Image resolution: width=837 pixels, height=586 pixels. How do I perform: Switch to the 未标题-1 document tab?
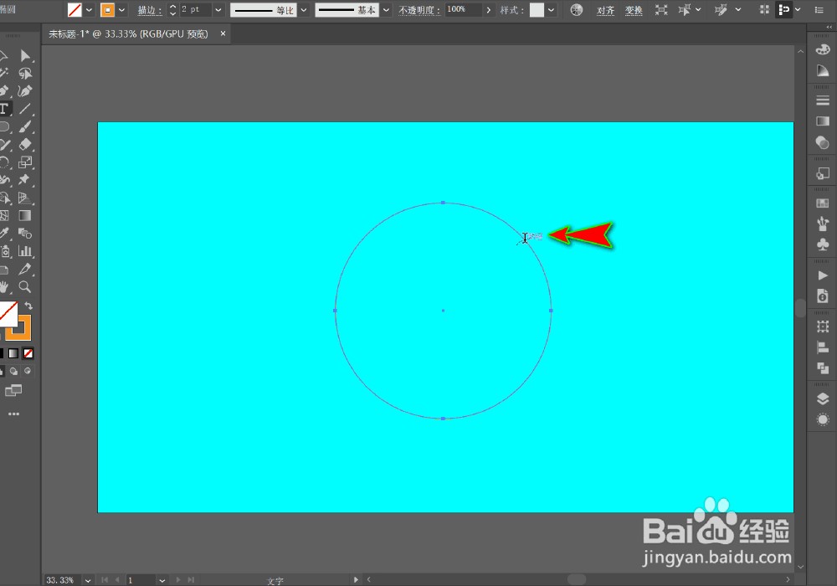130,33
